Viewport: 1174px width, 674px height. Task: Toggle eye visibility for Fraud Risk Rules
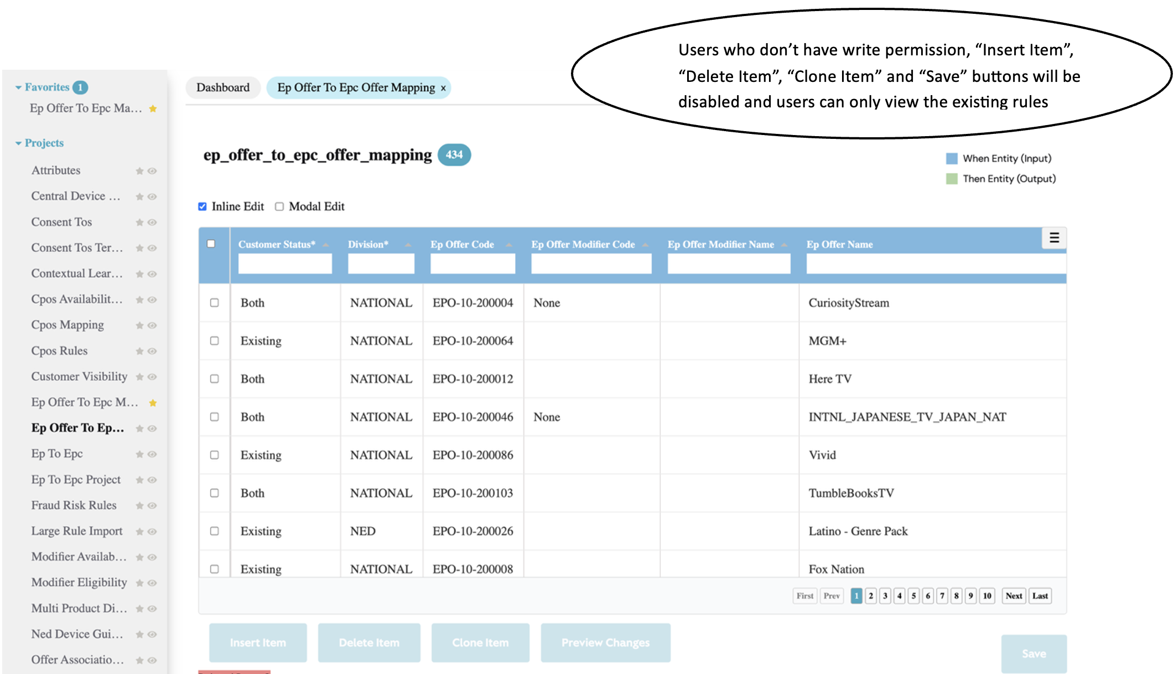pyautogui.click(x=152, y=506)
